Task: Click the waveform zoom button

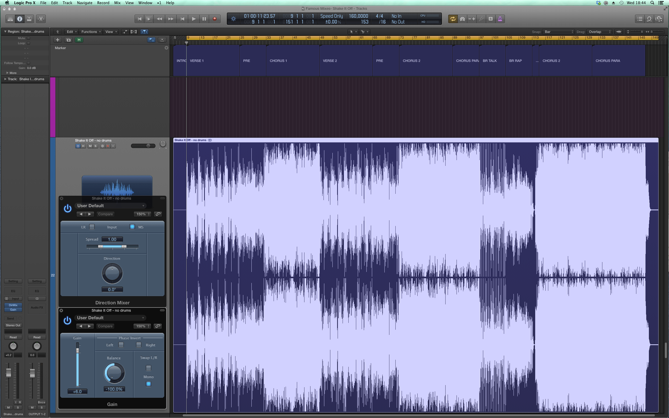Action: (619, 32)
